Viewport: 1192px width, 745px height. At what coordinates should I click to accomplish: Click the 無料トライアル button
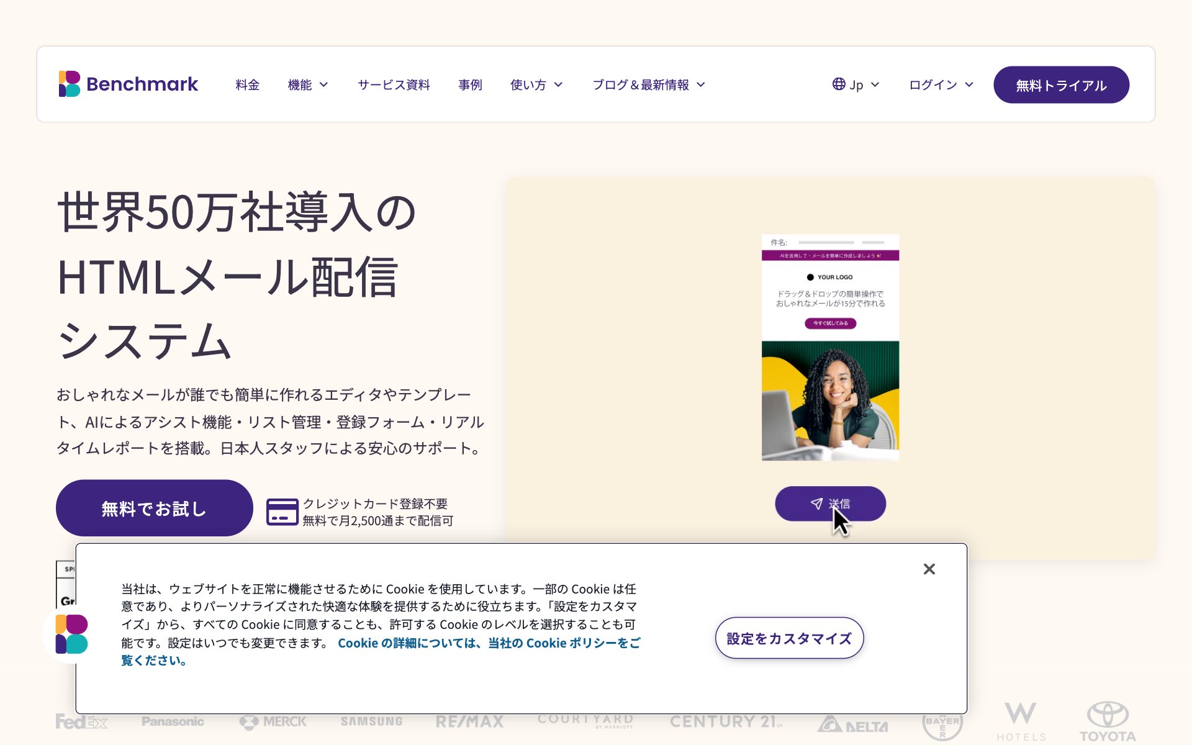[1061, 84]
